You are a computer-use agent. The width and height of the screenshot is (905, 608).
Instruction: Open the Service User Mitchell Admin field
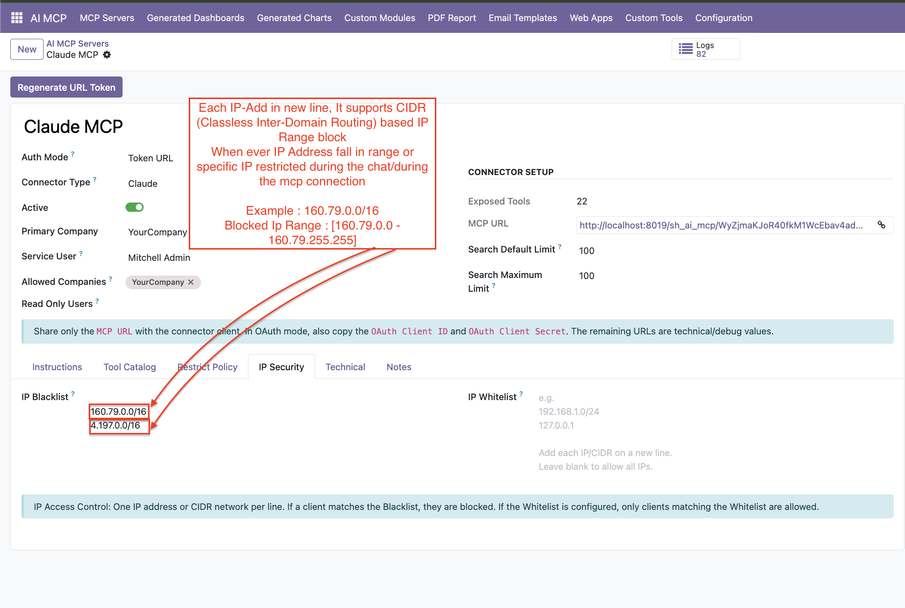pyautogui.click(x=159, y=258)
